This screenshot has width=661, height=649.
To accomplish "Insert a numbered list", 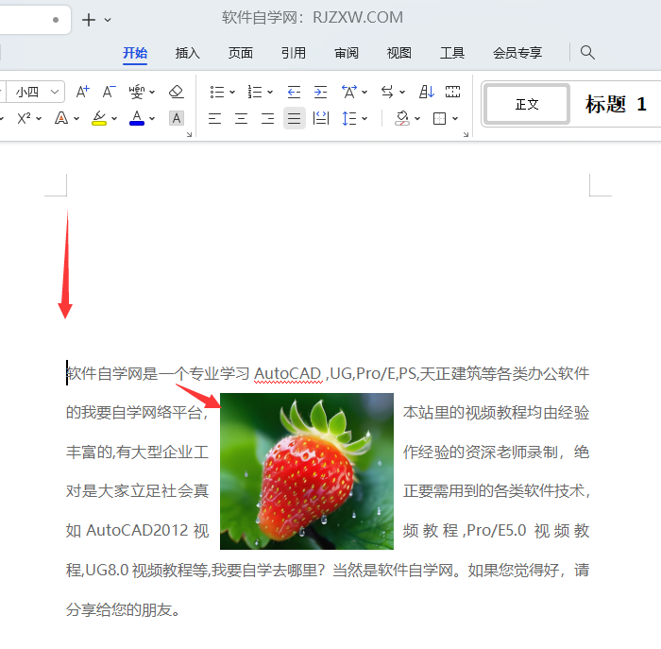I will 255,92.
